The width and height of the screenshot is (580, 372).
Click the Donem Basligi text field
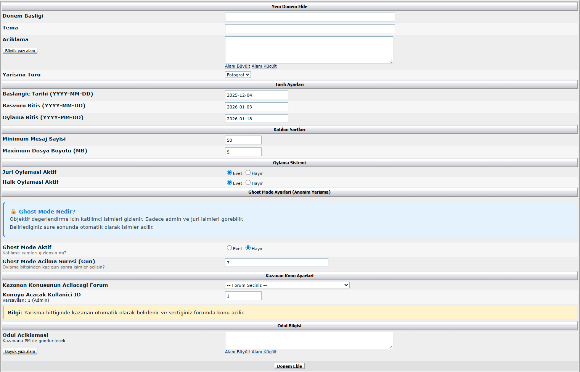point(310,17)
